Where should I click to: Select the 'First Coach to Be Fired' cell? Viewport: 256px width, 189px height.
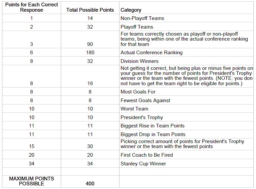[186, 155]
